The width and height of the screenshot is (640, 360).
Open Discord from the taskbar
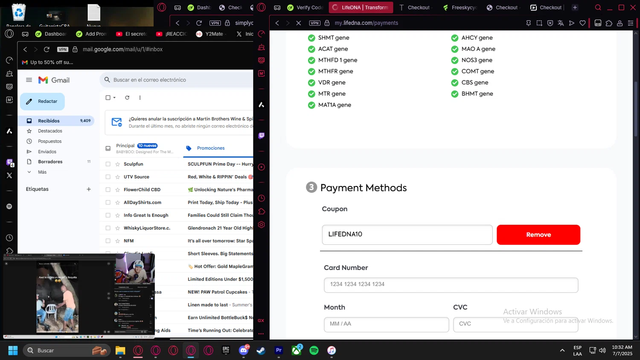[x=244, y=350]
